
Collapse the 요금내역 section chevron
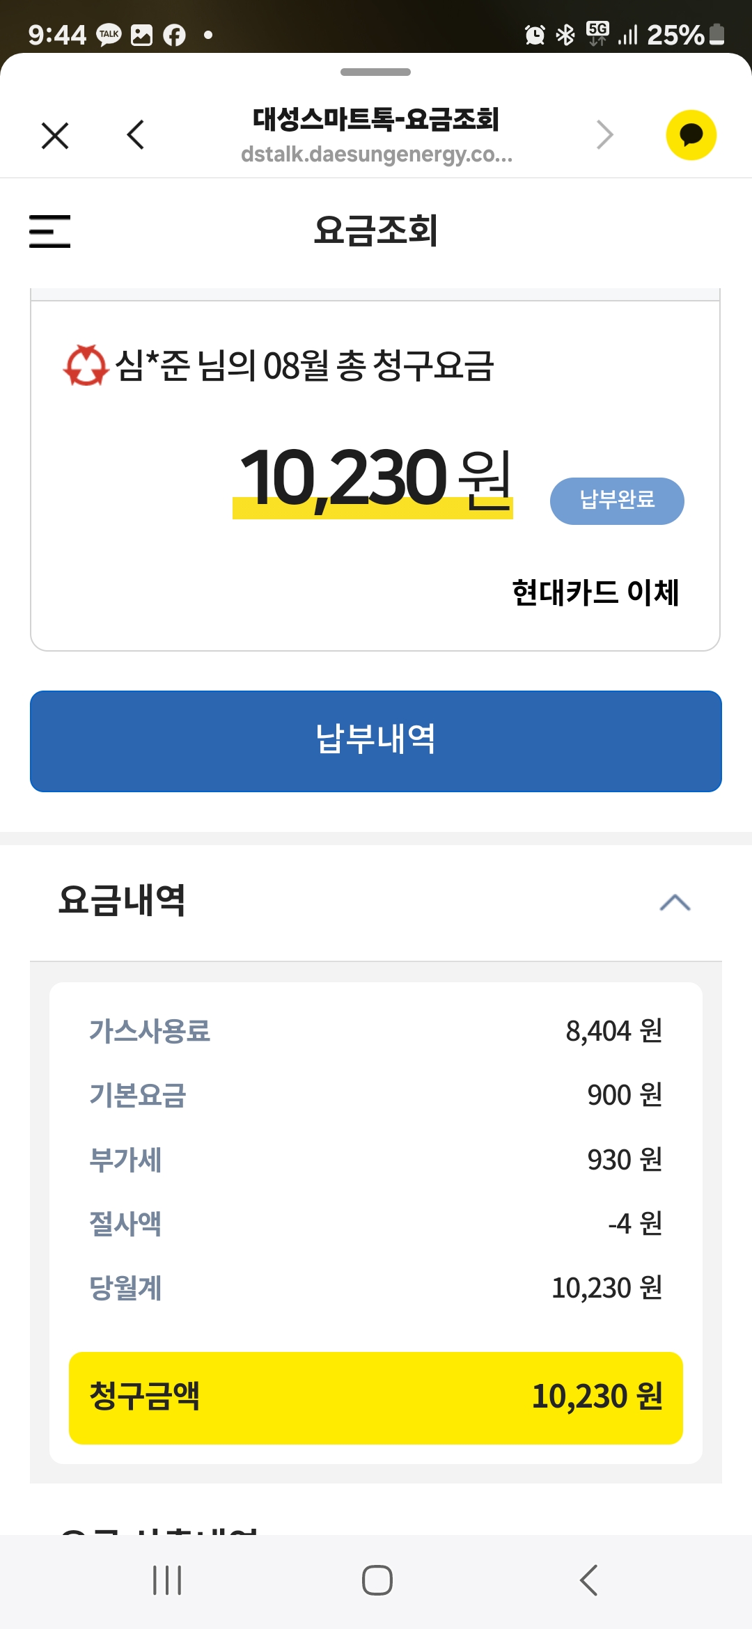click(x=675, y=903)
